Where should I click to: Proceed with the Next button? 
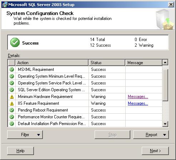tap(155, 151)
